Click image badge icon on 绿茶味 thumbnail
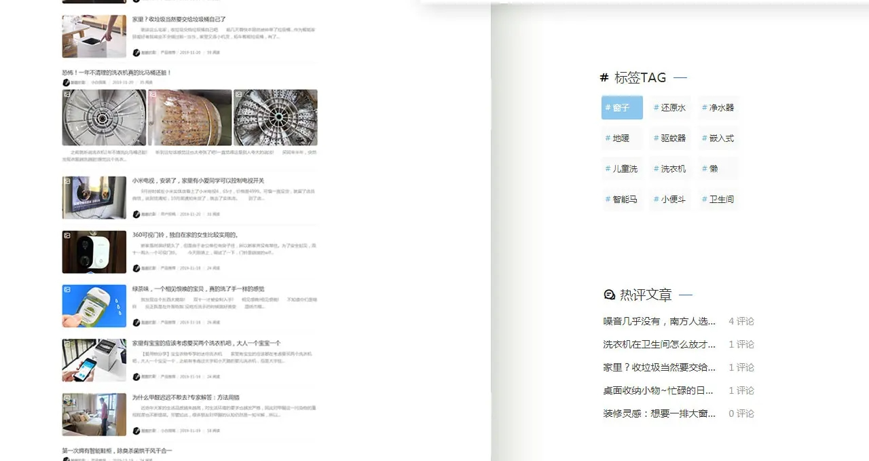The width and height of the screenshot is (869, 461). 67,290
